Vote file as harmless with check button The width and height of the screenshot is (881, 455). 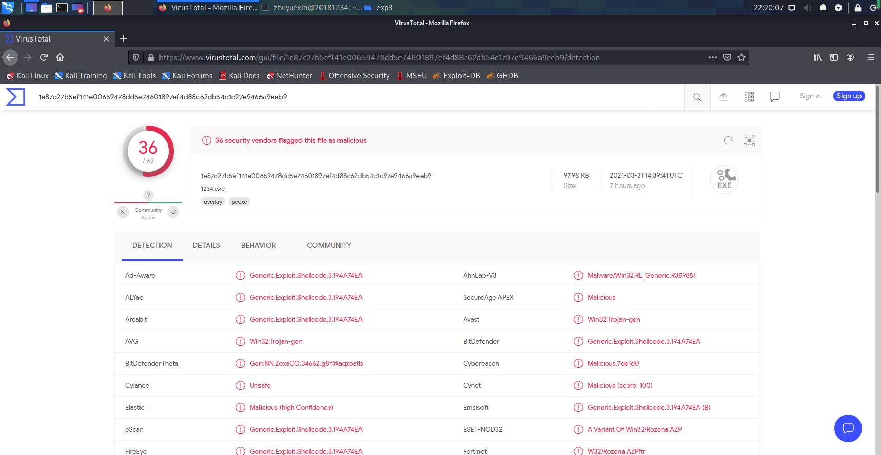pos(174,212)
